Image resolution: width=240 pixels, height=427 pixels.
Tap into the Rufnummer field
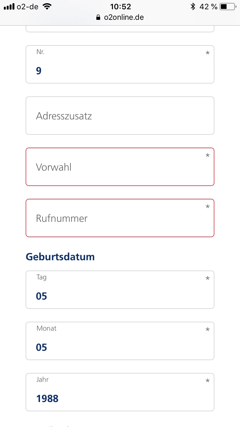coord(120,218)
